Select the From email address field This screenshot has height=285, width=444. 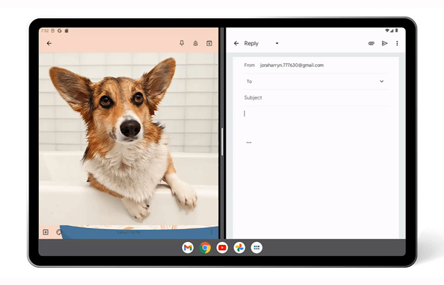coord(292,65)
